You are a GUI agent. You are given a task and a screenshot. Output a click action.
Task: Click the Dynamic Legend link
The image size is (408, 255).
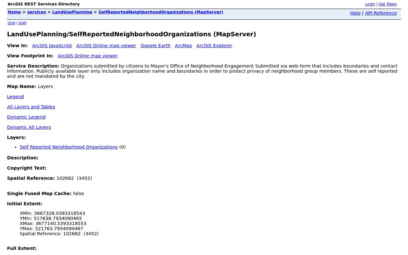pyautogui.click(x=26, y=117)
